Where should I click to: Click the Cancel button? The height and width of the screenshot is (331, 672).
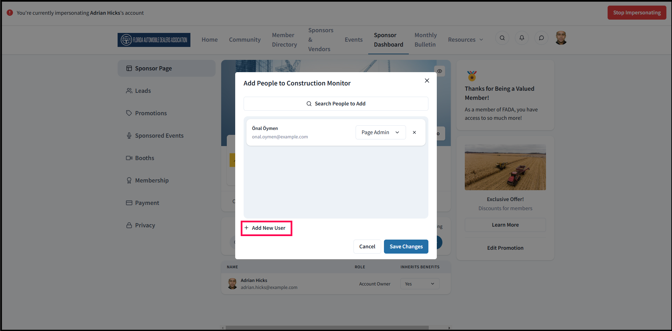click(x=367, y=247)
